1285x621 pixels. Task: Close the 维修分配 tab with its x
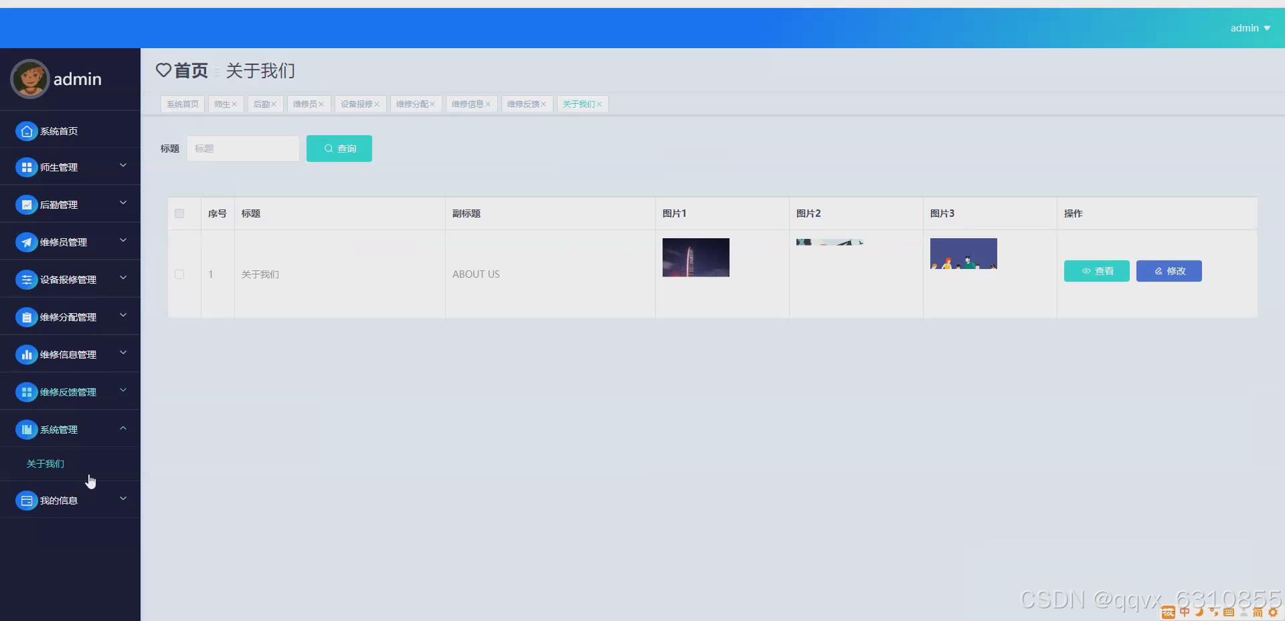(432, 104)
